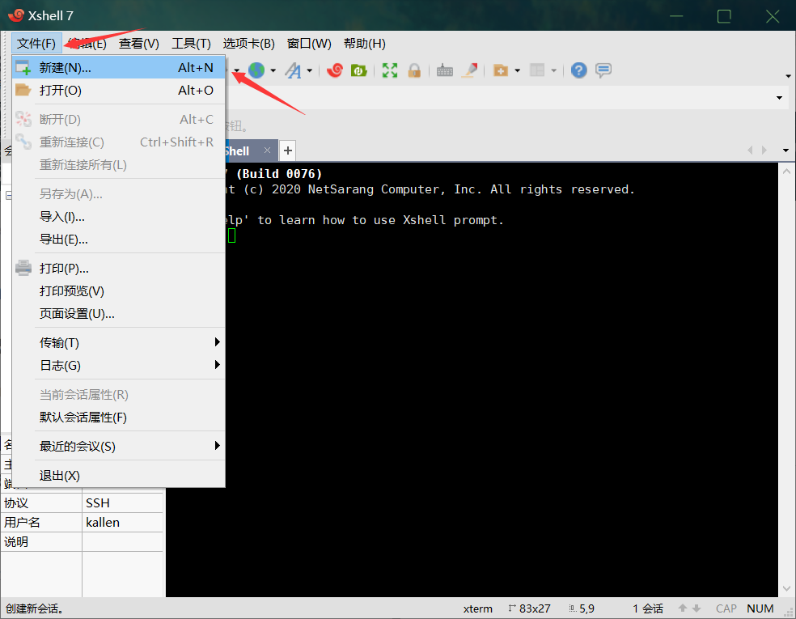Open the 选项卡(B) menu
The image size is (796, 619).
point(249,44)
